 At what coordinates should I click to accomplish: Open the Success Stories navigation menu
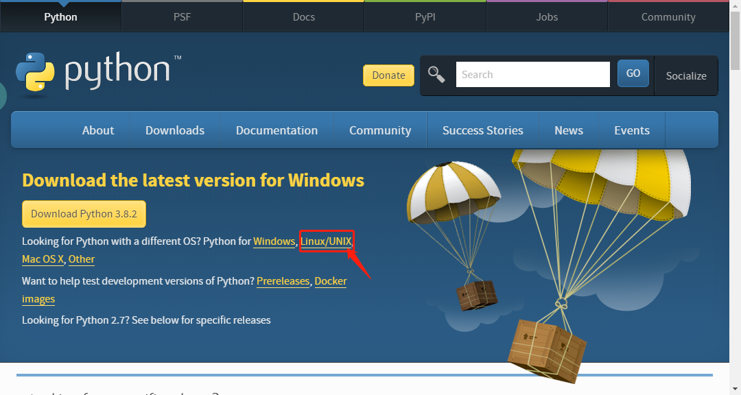[x=482, y=130]
